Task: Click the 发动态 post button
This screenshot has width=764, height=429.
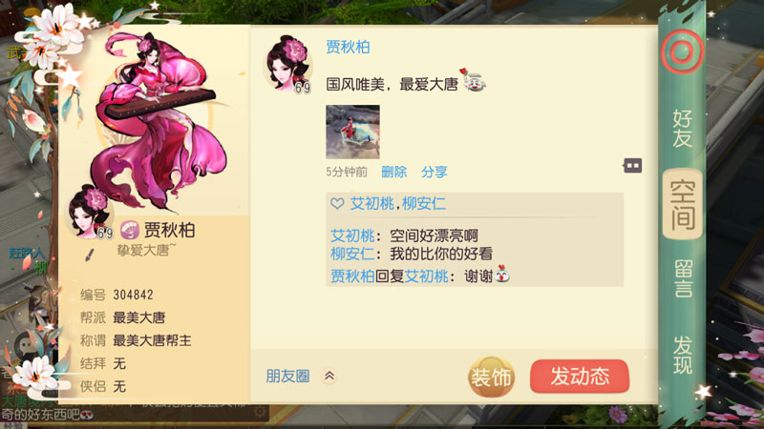Action: point(580,376)
